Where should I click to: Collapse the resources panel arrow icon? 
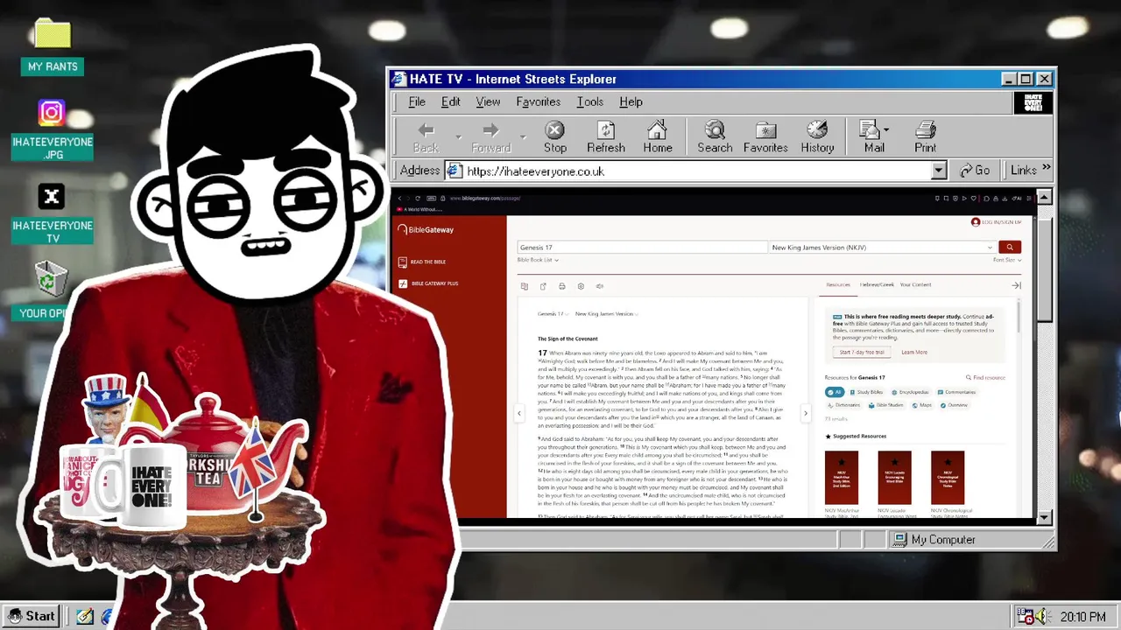click(x=1016, y=285)
